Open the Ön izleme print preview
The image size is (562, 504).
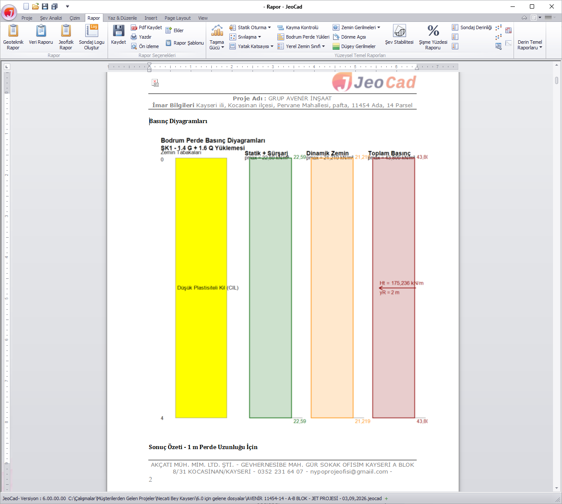(145, 46)
